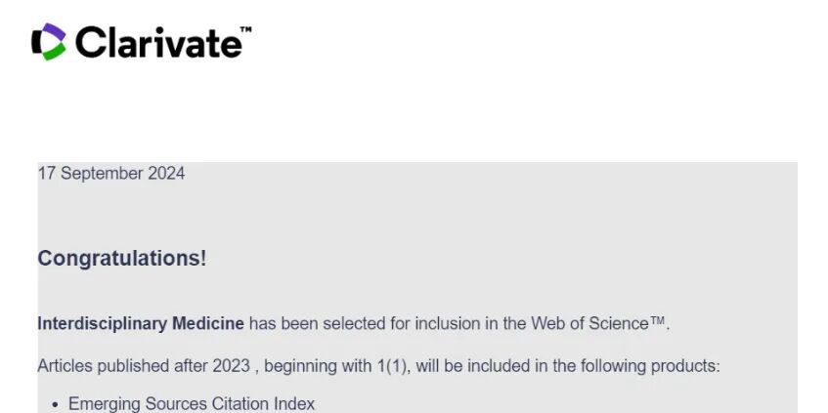The height and width of the screenshot is (413, 828).
Task: Click the "Articles published after" text
Action: click(x=122, y=367)
